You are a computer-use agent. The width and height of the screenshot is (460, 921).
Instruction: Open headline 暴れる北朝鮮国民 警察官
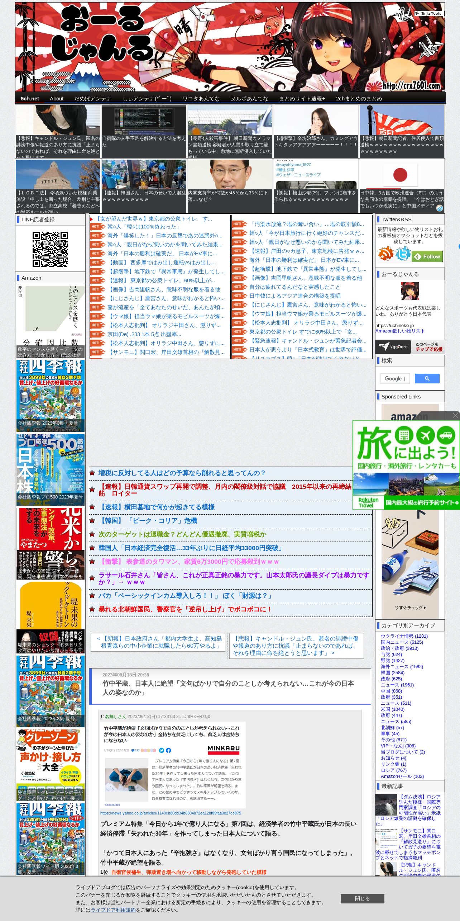coord(185,609)
